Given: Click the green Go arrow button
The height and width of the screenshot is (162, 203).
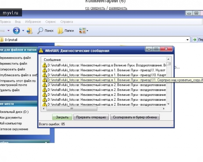Looking at the screenshot, I should click(195, 40).
